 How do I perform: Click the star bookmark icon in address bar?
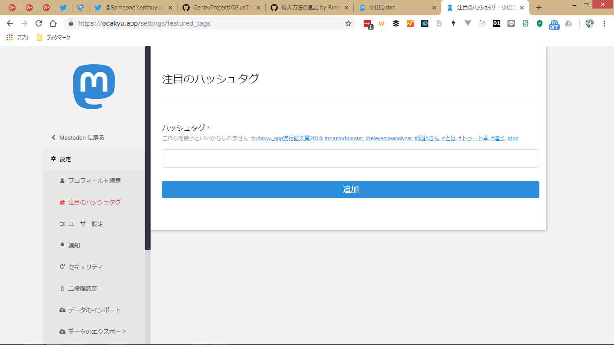(348, 23)
